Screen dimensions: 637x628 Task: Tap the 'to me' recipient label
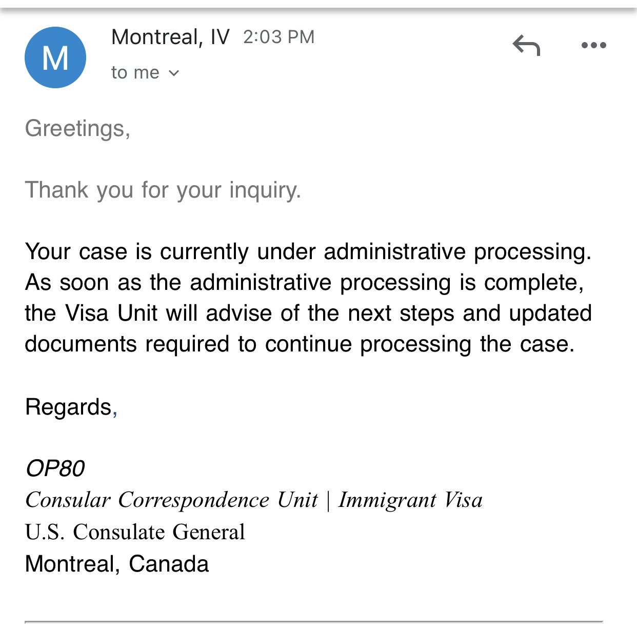(135, 72)
